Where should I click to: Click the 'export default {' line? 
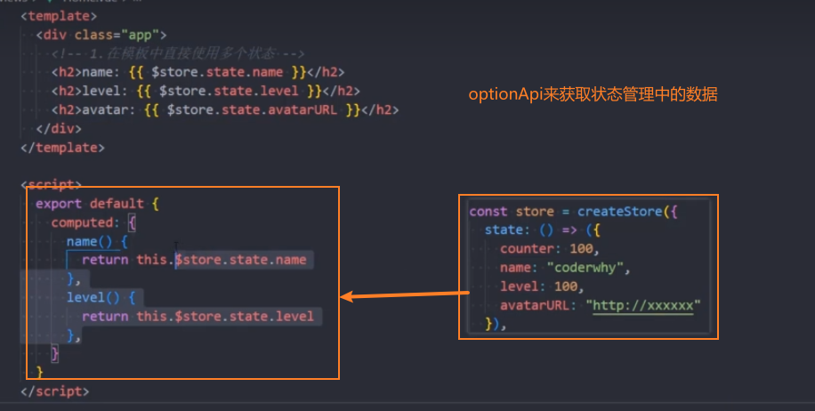(97, 203)
